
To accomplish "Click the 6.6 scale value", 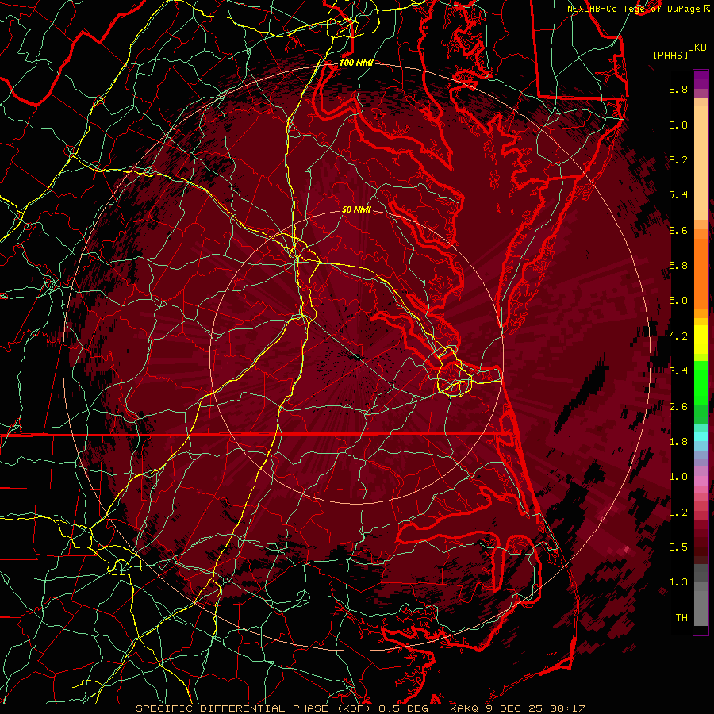I will click(678, 230).
